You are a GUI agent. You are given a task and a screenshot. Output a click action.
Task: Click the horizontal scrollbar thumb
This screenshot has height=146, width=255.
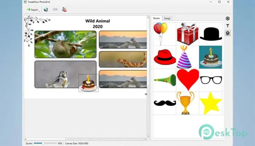[x=46, y=139]
